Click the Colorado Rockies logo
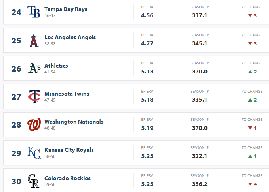The image size is (269, 192). coord(34,181)
